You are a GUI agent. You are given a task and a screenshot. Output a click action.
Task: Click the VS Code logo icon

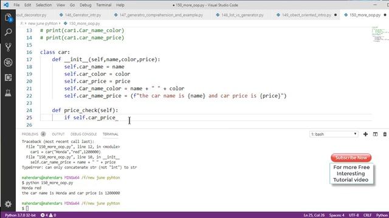(6, 5)
